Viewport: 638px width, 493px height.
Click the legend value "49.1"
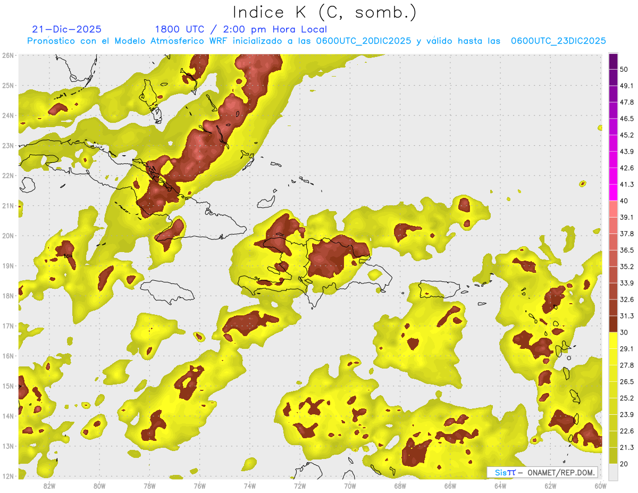[x=626, y=86]
